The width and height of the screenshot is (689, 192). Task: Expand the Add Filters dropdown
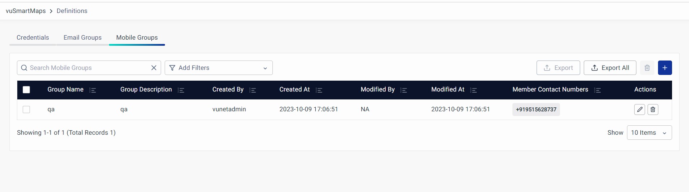point(218,68)
